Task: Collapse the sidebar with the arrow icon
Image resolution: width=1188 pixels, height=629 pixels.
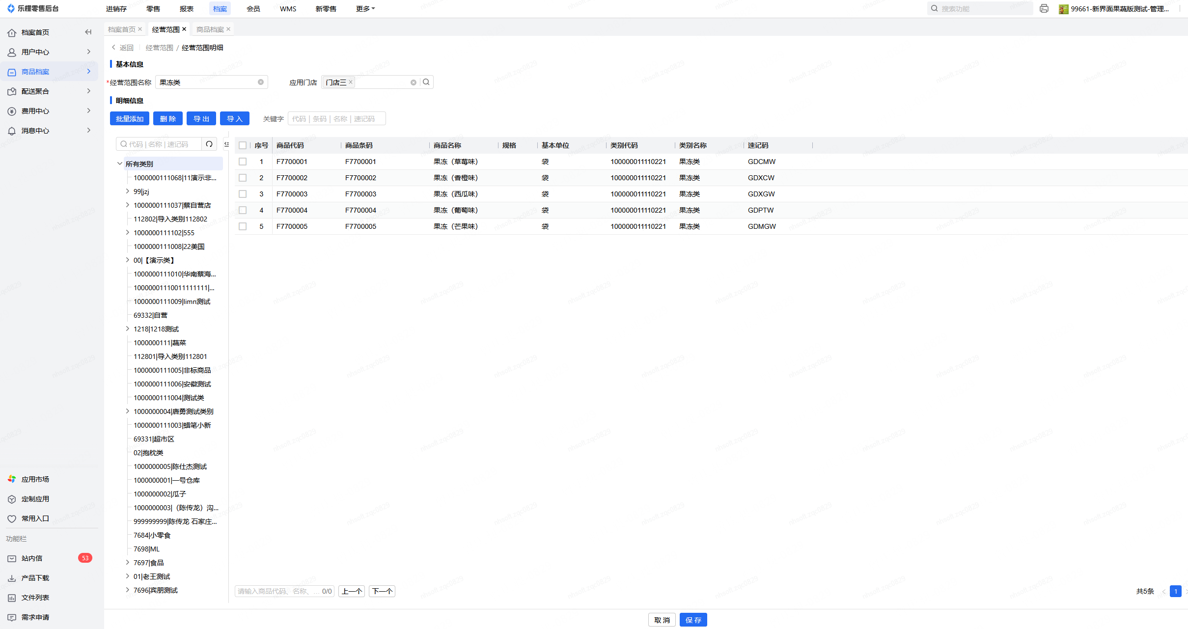Action: [x=88, y=32]
